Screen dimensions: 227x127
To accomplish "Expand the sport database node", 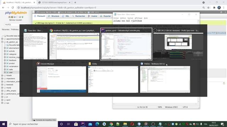I will pos(2,100).
